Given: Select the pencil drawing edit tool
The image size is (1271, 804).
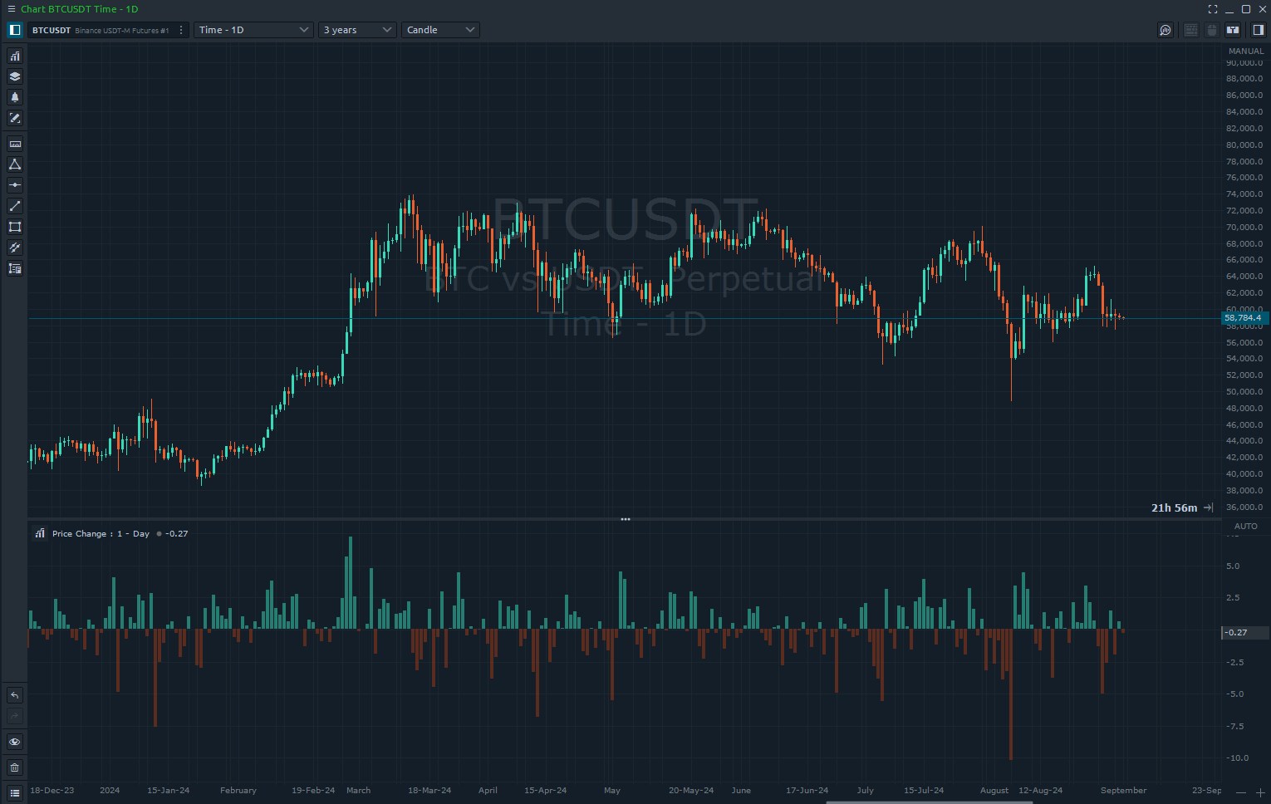Looking at the screenshot, I should pyautogui.click(x=15, y=118).
